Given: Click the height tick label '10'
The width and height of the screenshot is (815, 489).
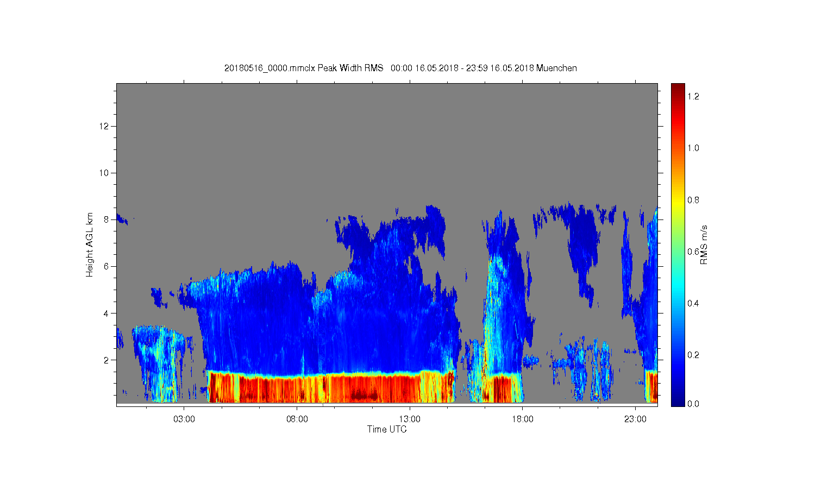Looking at the screenshot, I should tap(104, 173).
